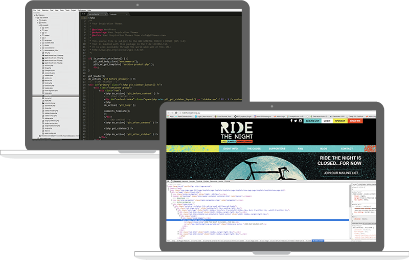
Task: Open BLOG in the site navigation
Action: [x=324, y=148]
